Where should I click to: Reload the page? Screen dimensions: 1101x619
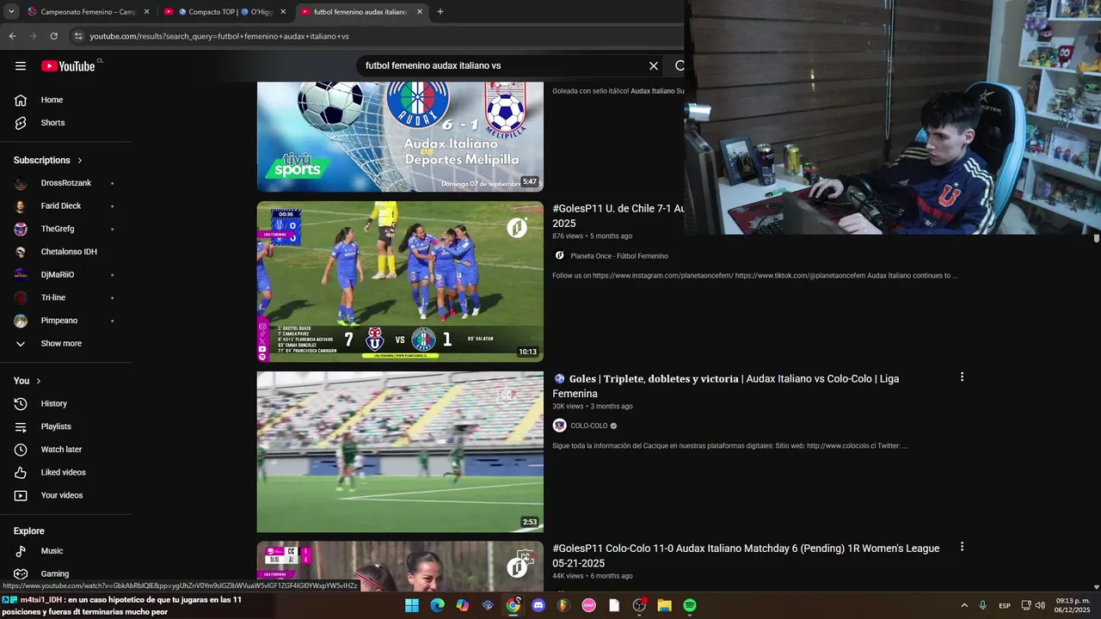click(53, 36)
